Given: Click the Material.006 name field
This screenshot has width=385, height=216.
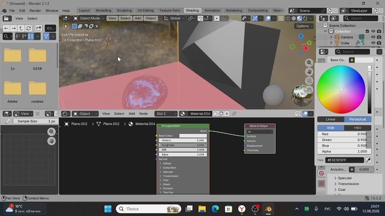Looking at the screenshot, I should [x=200, y=113].
